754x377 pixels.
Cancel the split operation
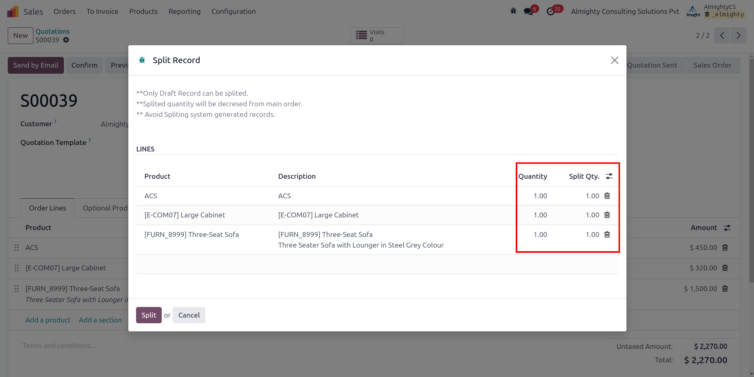coord(189,315)
